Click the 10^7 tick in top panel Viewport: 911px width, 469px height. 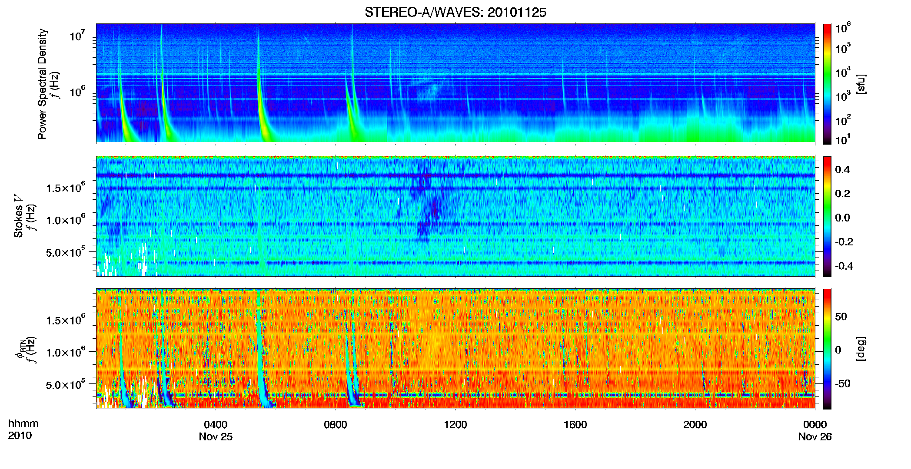(x=76, y=35)
